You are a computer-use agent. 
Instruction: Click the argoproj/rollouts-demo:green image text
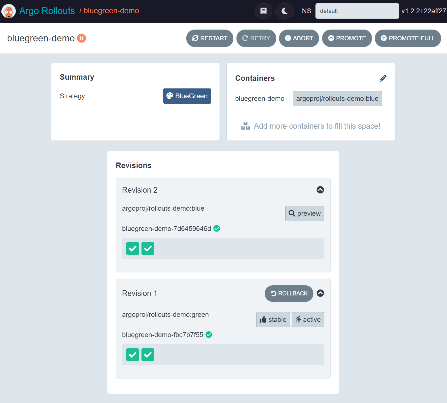pyautogui.click(x=165, y=315)
